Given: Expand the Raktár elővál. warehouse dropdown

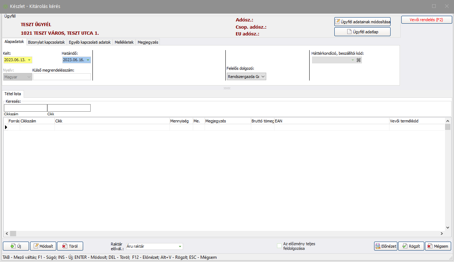Looking at the screenshot, I should click(180, 246).
